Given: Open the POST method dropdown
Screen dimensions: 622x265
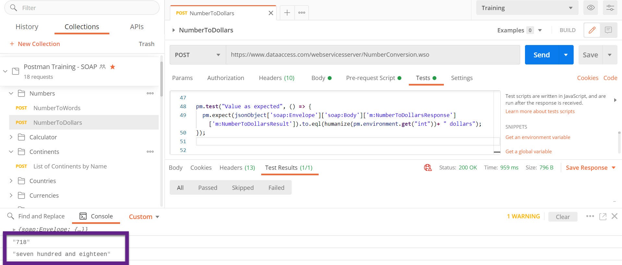Looking at the screenshot, I should coord(198,55).
